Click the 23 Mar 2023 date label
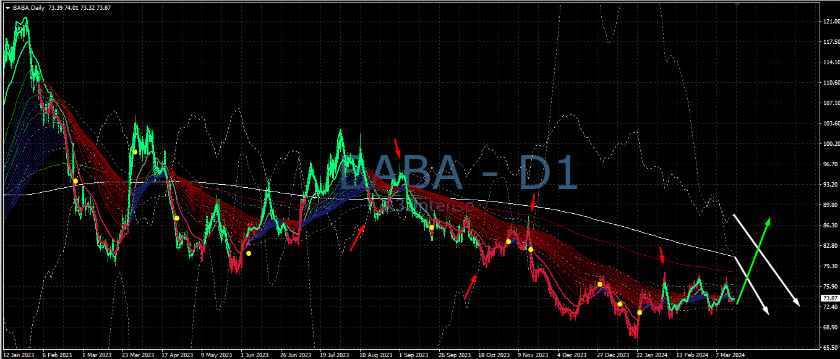The height and width of the screenshot is (359, 840). click(x=137, y=355)
